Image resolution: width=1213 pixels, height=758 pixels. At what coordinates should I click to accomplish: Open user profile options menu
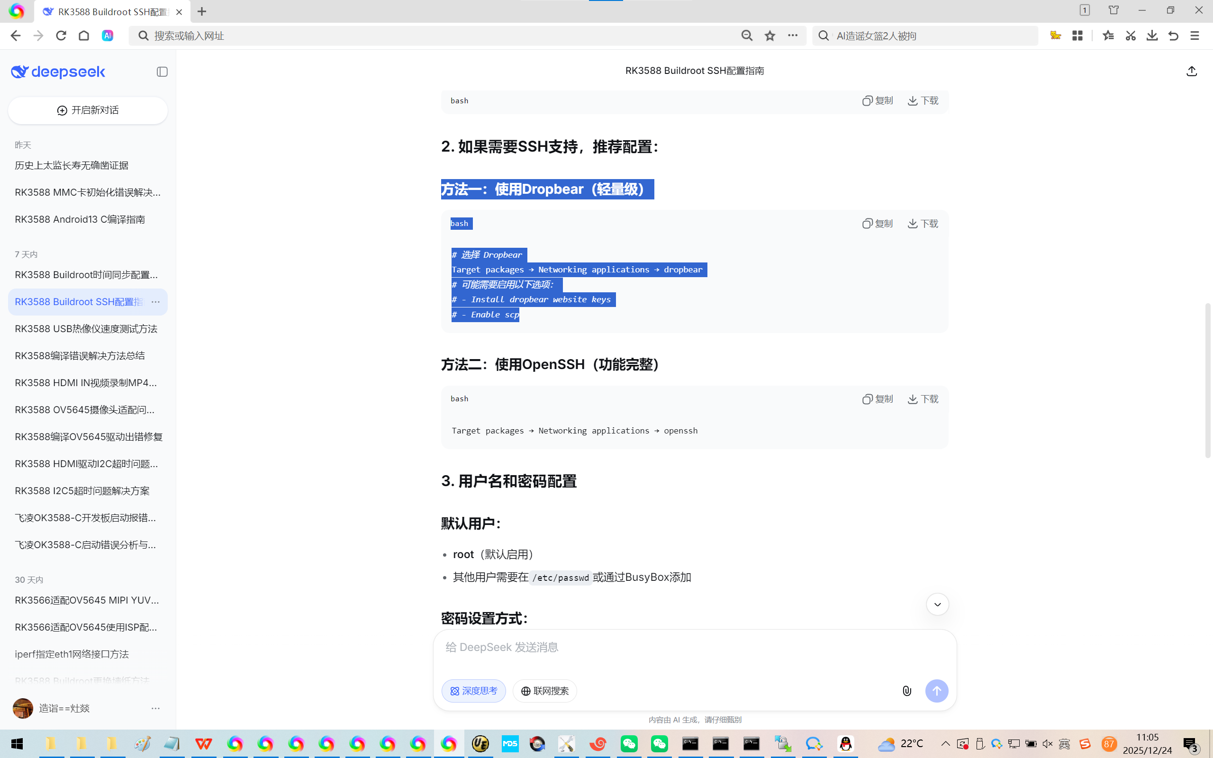click(x=155, y=708)
